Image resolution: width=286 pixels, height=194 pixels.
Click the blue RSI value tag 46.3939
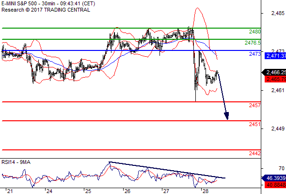(x=274, y=178)
